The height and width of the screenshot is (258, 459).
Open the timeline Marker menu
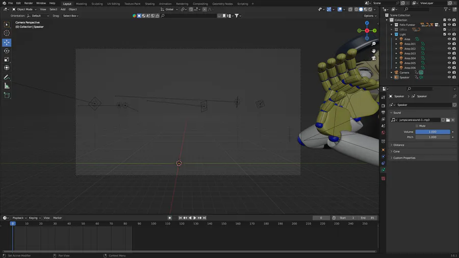point(57,218)
